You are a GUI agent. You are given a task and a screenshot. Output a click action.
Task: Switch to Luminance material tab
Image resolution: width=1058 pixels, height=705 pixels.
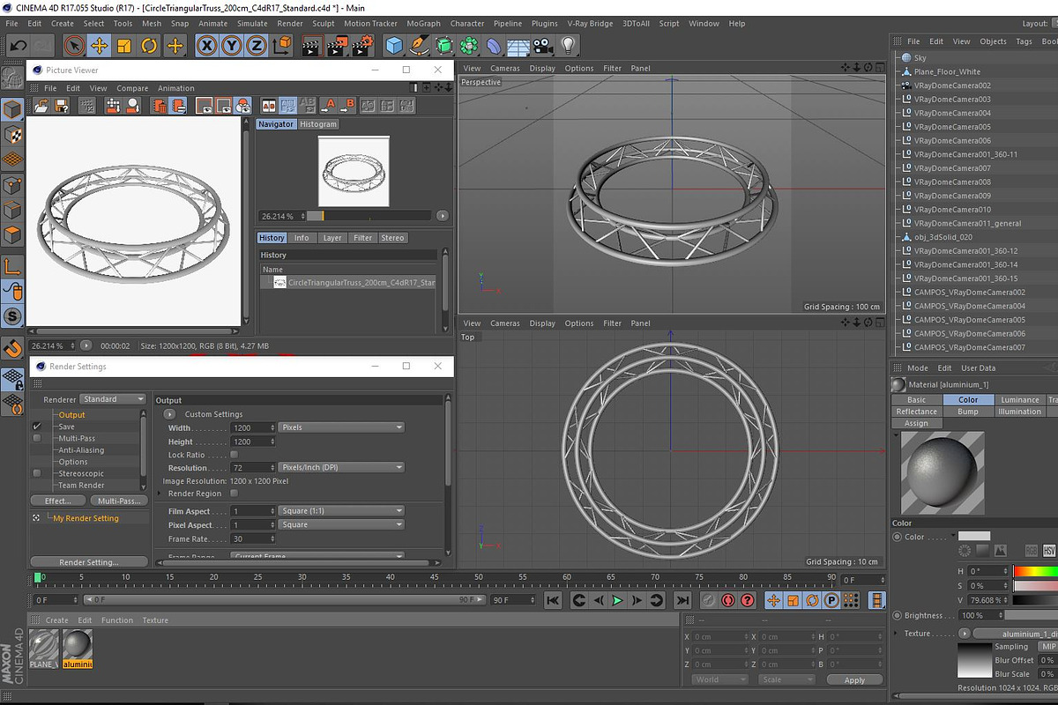tap(1020, 400)
